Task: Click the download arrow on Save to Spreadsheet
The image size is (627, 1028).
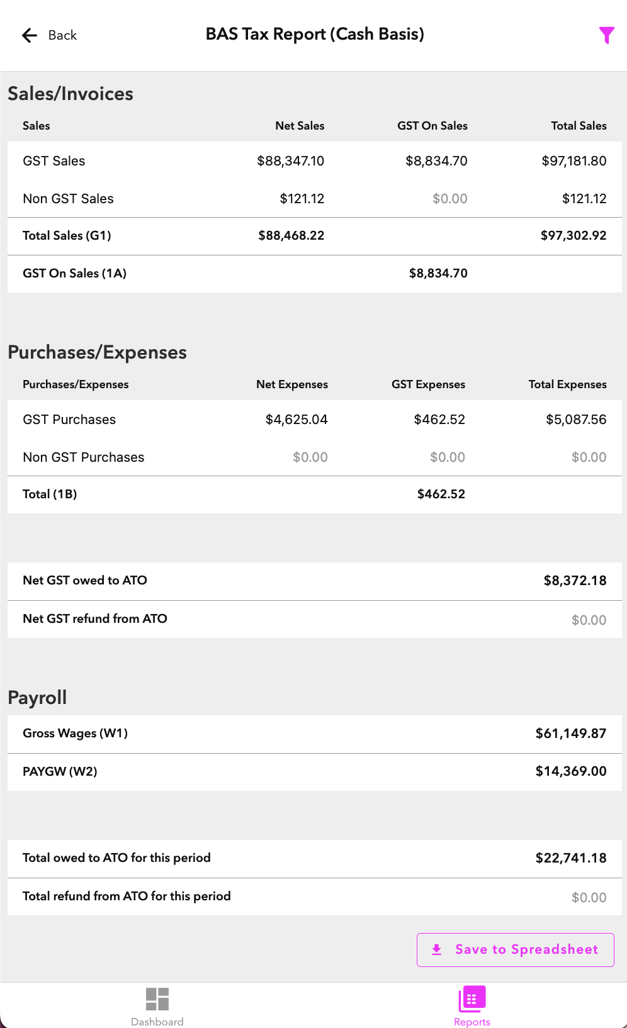Action: pyautogui.click(x=437, y=949)
